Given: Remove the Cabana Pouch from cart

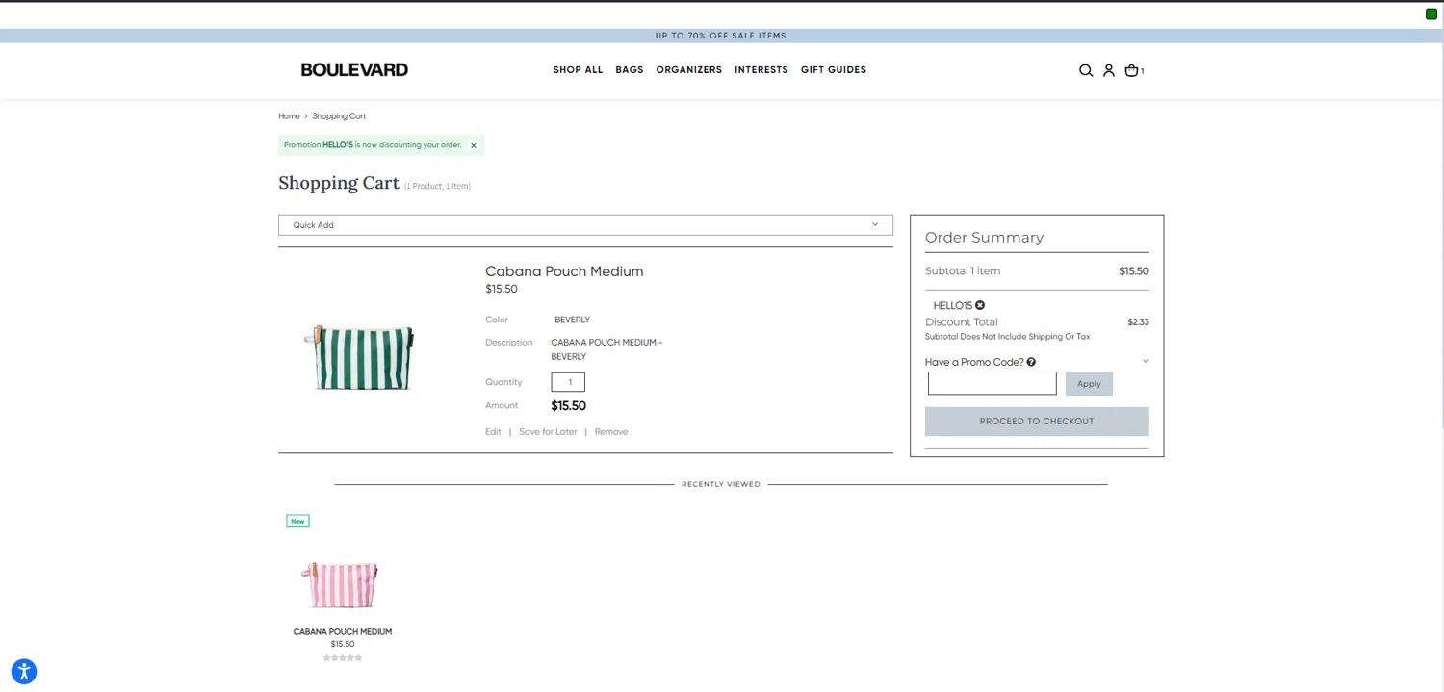Looking at the screenshot, I should 611,432.
